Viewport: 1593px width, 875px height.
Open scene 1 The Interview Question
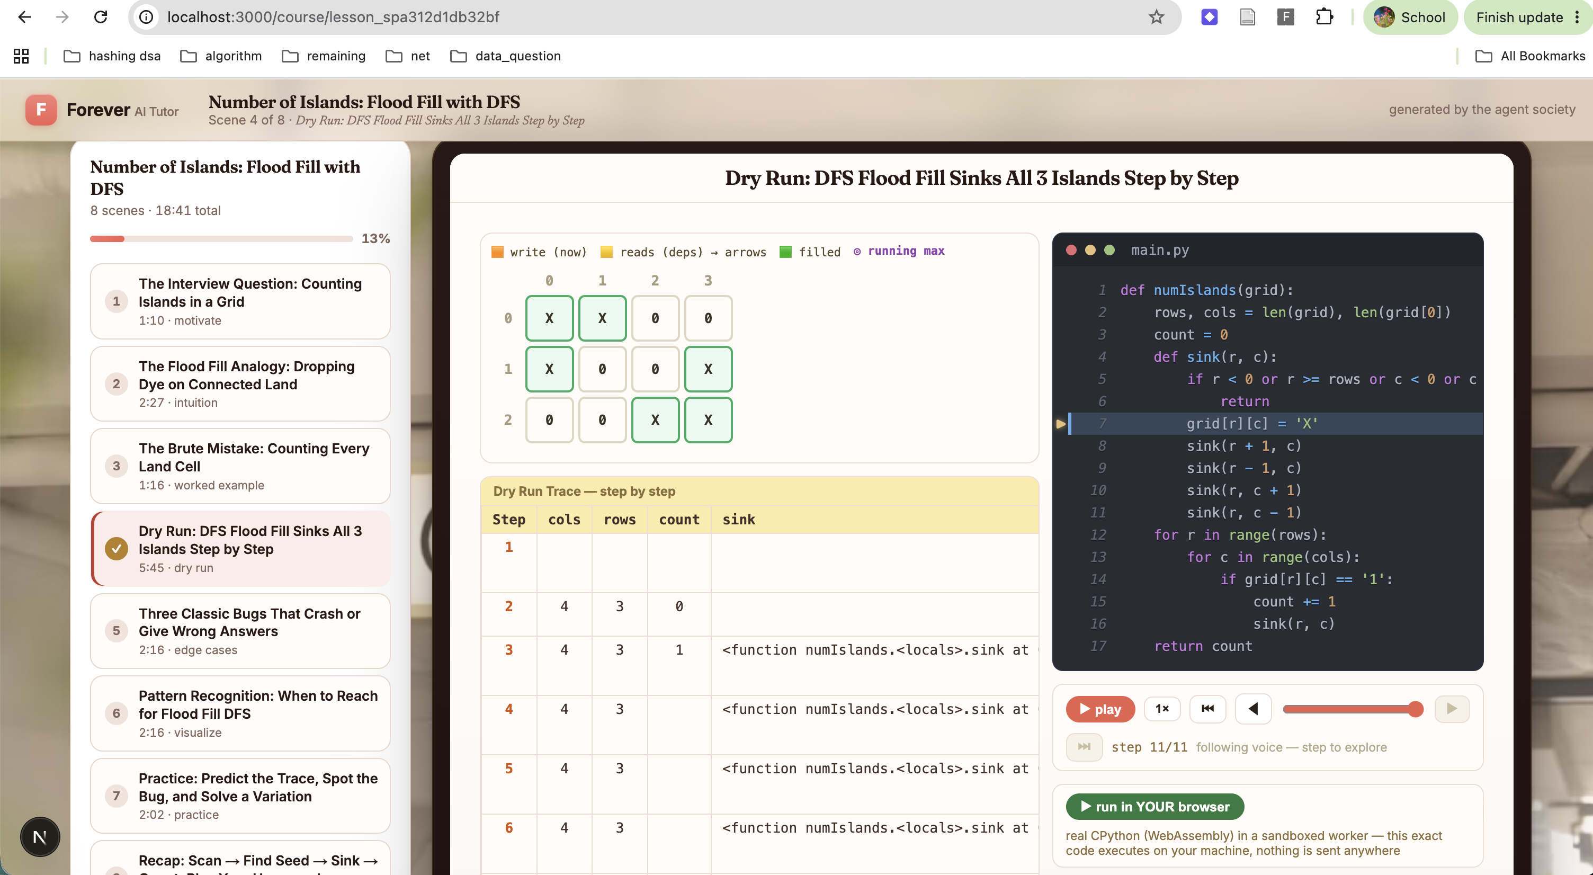pyautogui.click(x=240, y=301)
